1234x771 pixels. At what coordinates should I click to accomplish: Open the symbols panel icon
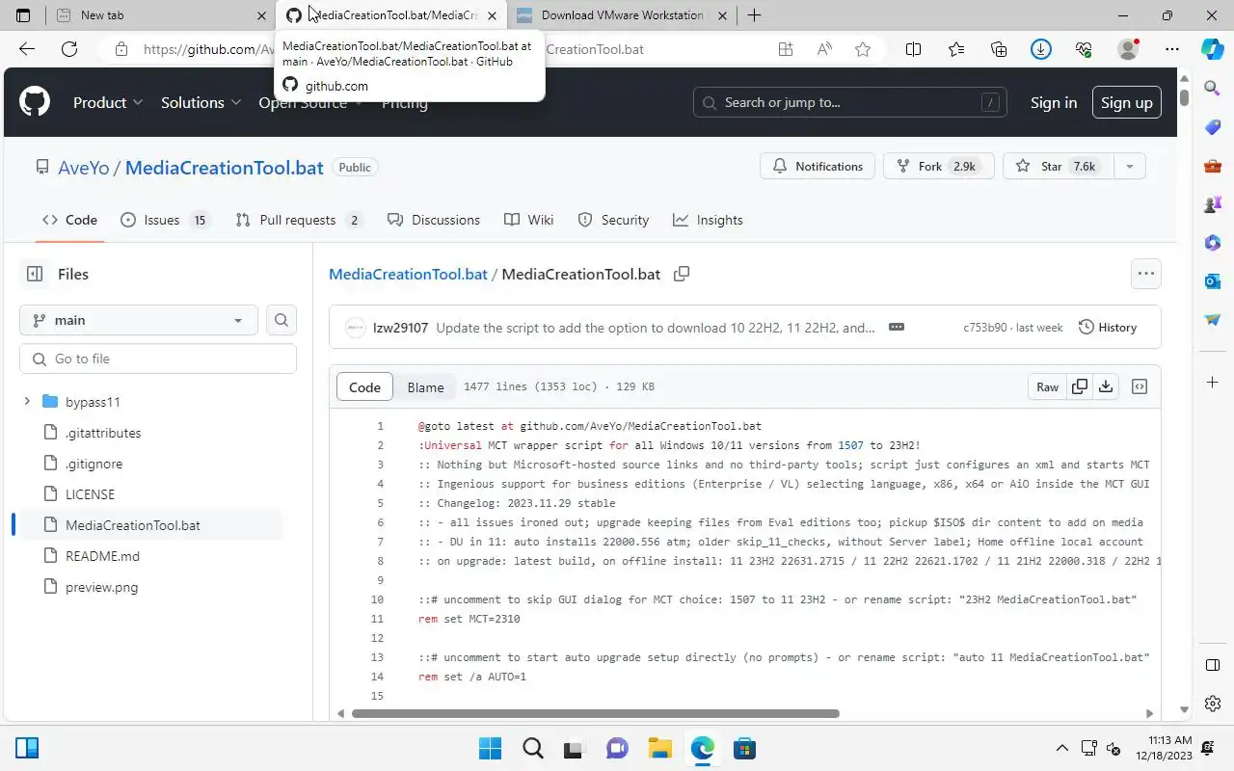pyautogui.click(x=1140, y=386)
